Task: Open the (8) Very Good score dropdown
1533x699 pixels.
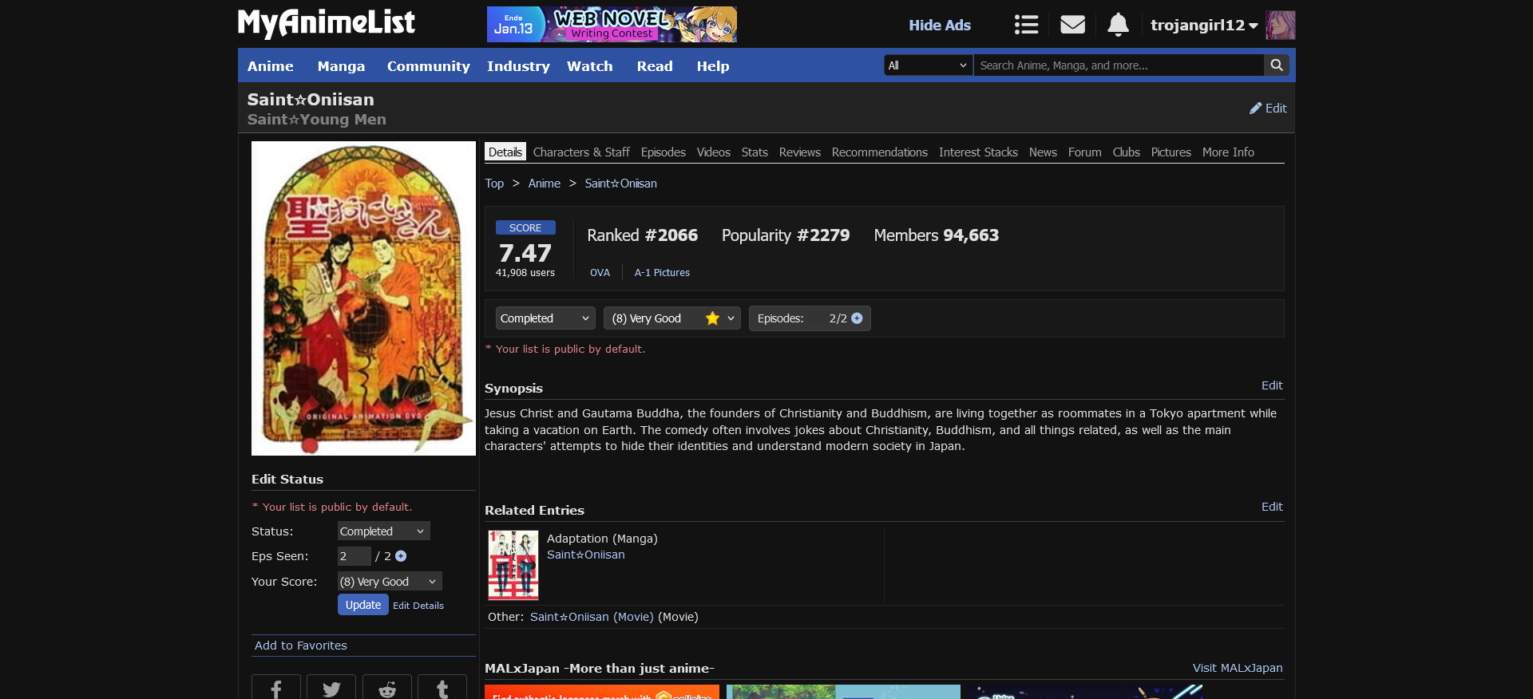Action: 672,318
